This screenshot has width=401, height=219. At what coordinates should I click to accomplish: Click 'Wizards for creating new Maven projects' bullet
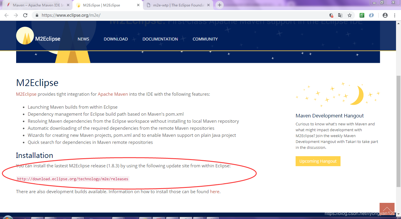pyautogui.click(x=132, y=135)
